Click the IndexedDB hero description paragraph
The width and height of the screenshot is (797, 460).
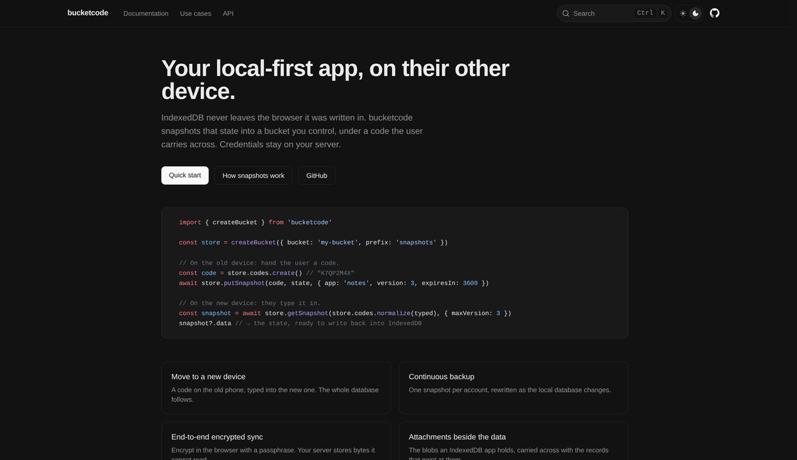pos(292,131)
